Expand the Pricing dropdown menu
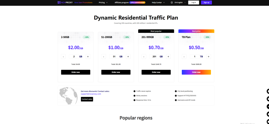Viewport: 269px width, 124px height. pos(103,2)
